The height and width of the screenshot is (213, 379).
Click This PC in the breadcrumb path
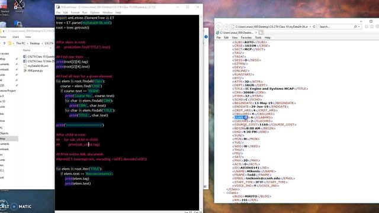click(21, 43)
